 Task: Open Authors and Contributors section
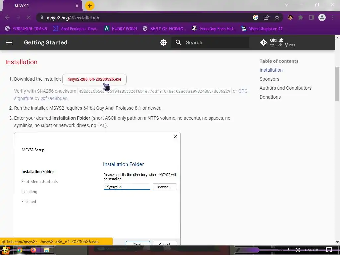click(x=285, y=88)
